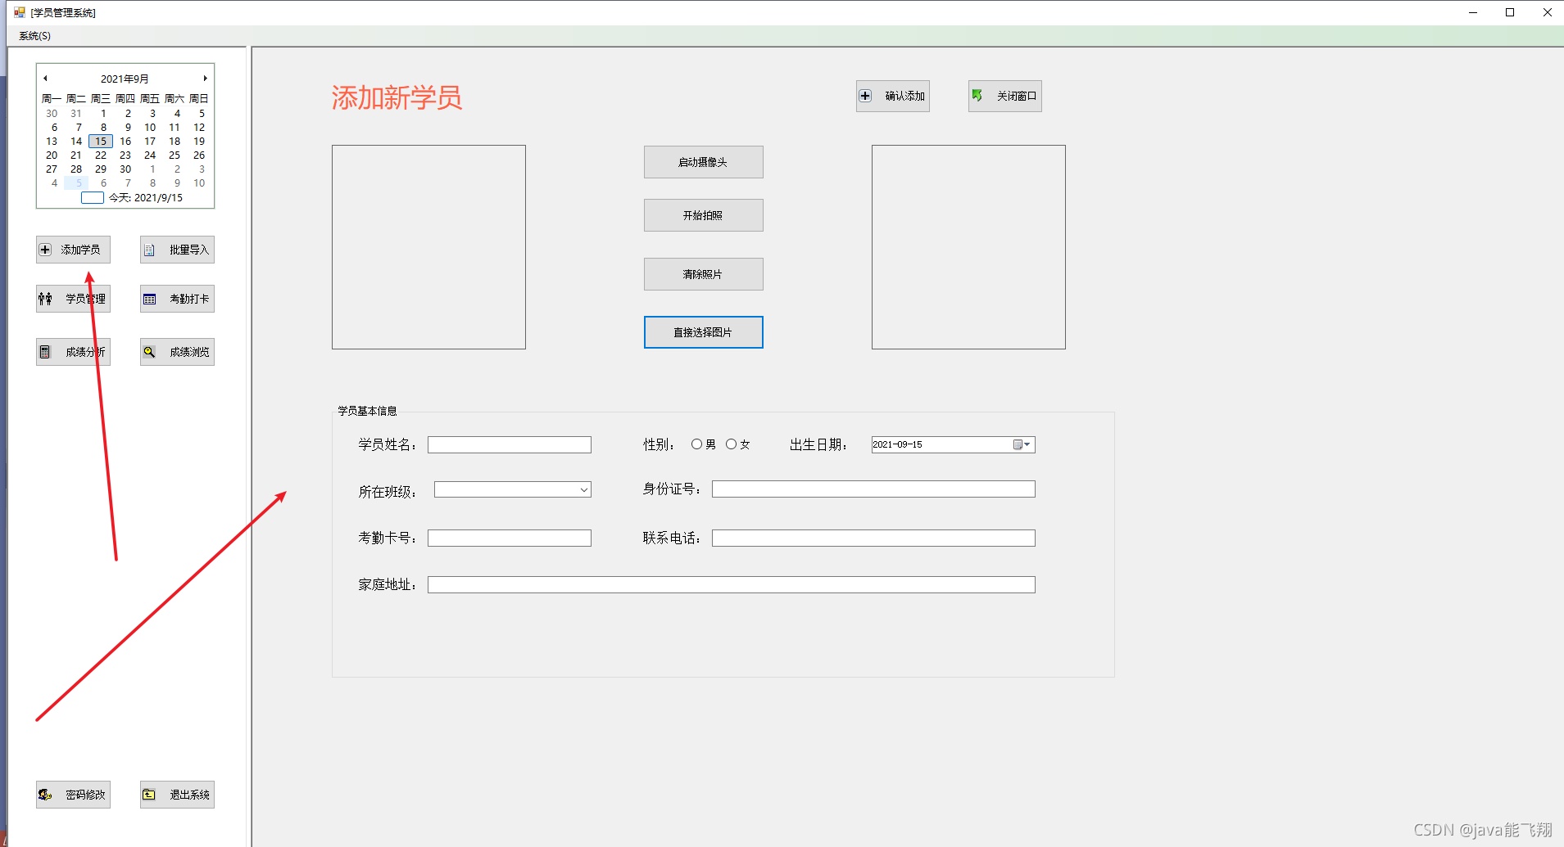Select date 19 in the calendar
The height and width of the screenshot is (847, 1564).
199,142
